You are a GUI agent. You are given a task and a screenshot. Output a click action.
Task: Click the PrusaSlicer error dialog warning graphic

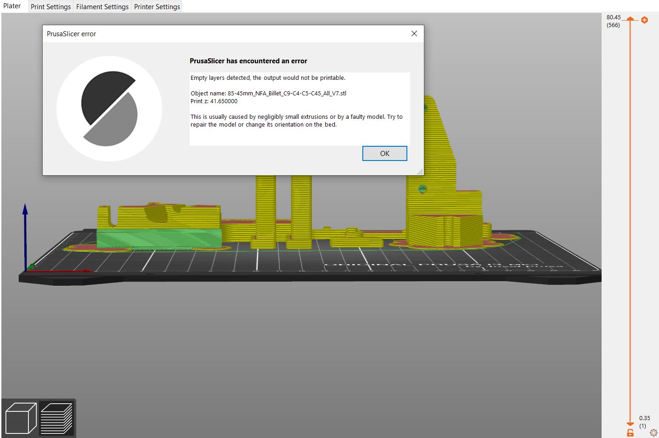(109, 108)
